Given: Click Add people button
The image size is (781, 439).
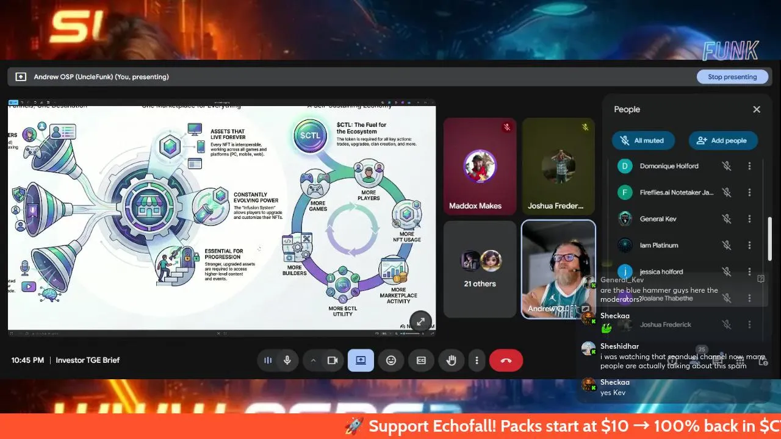Looking at the screenshot, I should click(x=722, y=140).
